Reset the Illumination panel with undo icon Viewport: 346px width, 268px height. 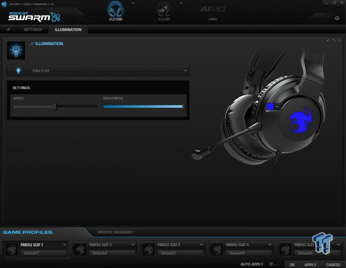pos(334,41)
